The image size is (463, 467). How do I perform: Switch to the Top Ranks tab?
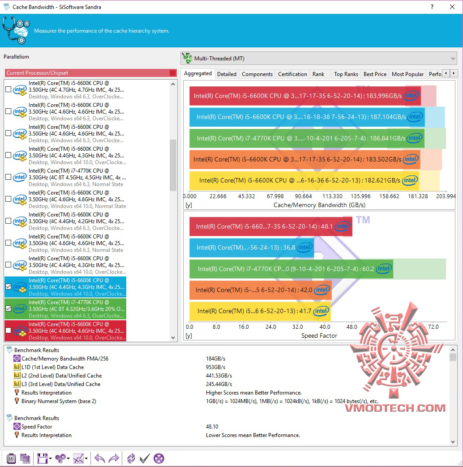[x=346, y=74]
